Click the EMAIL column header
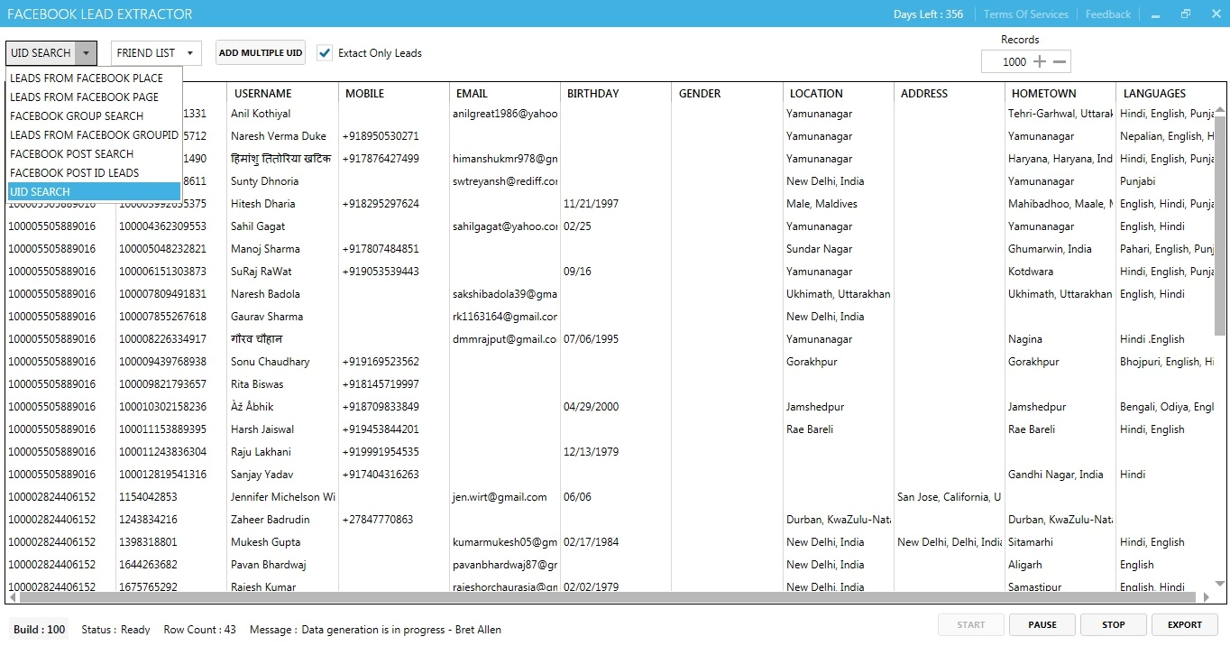Screen dimensions: 1230x655 tap(472, 94)
